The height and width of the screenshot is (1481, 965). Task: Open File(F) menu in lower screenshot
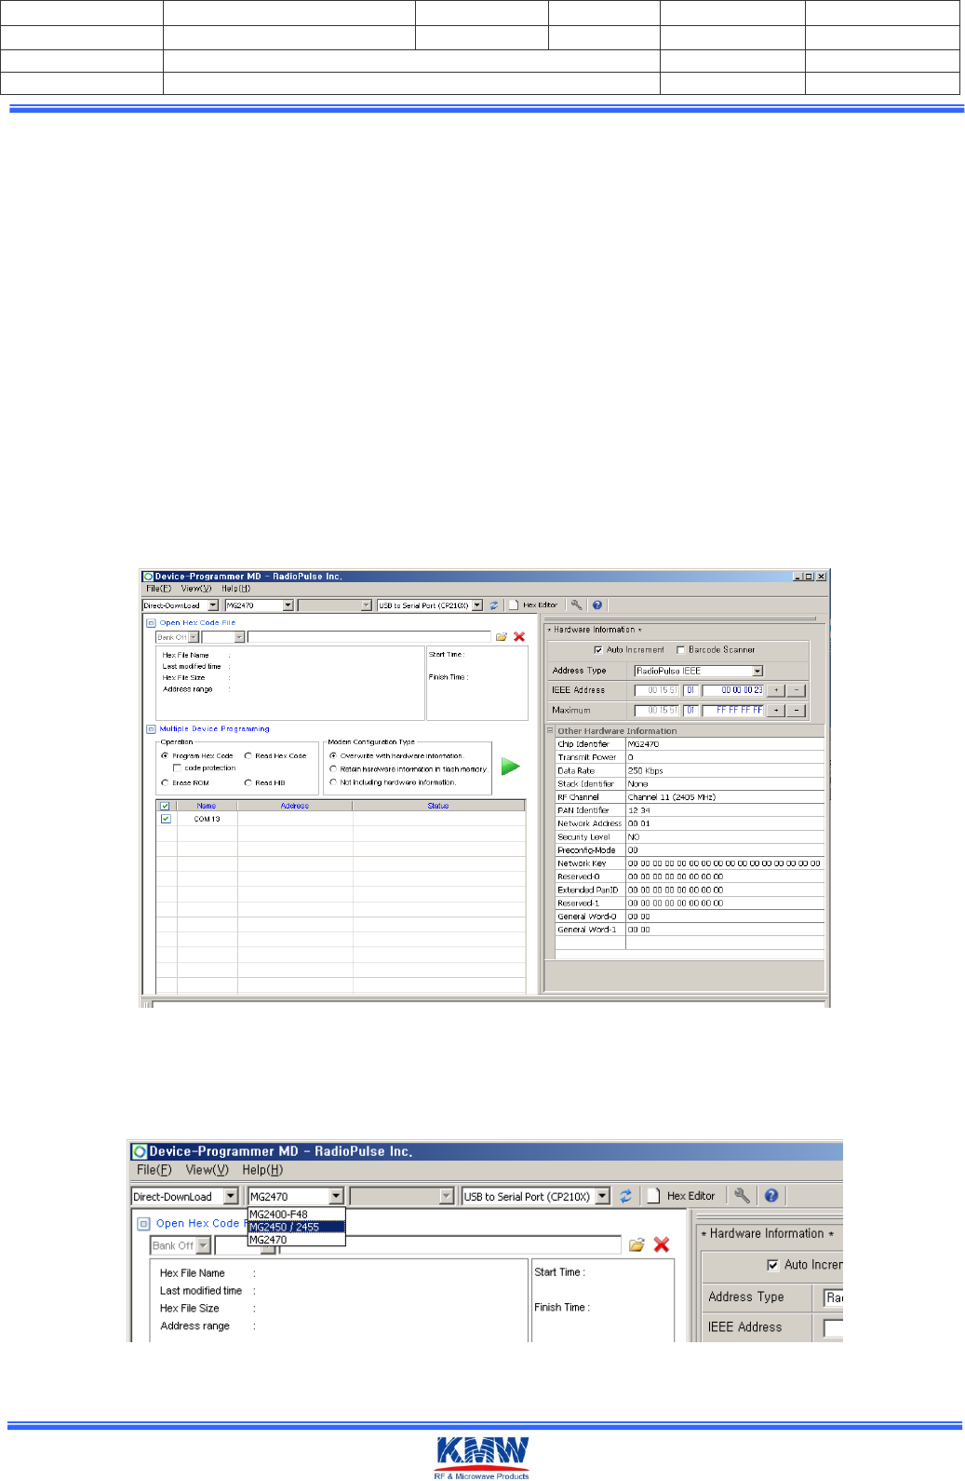point(154,1170)
